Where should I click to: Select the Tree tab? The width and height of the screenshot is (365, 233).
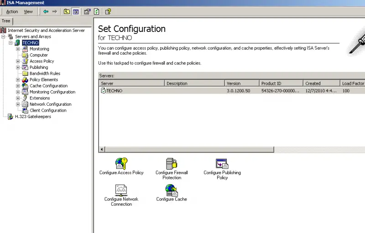click(6, 21)
